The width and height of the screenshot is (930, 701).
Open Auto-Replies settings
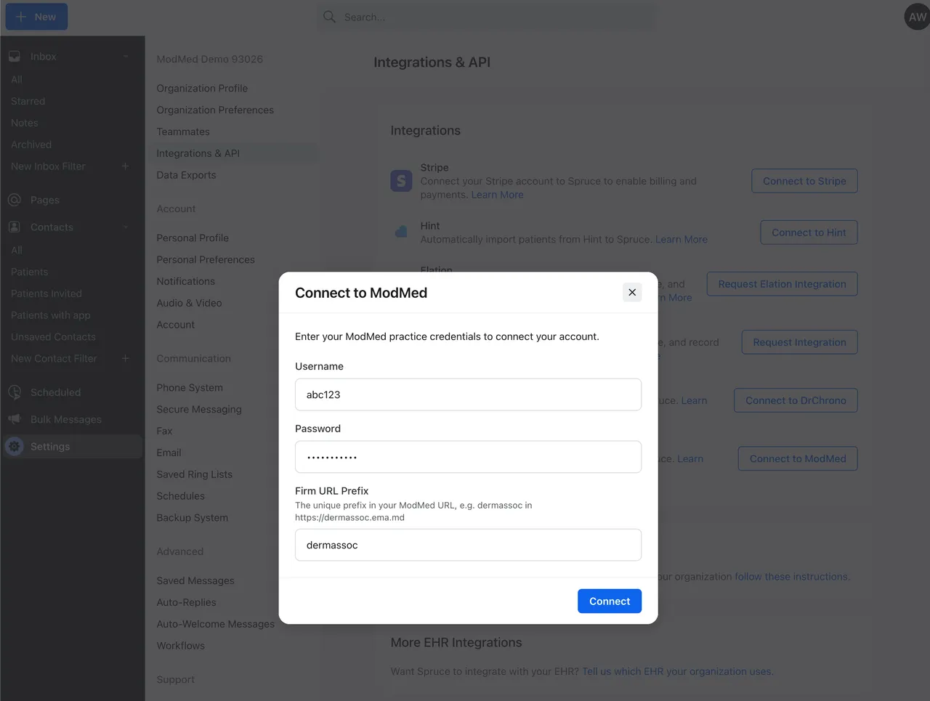[x=186, y=602]
